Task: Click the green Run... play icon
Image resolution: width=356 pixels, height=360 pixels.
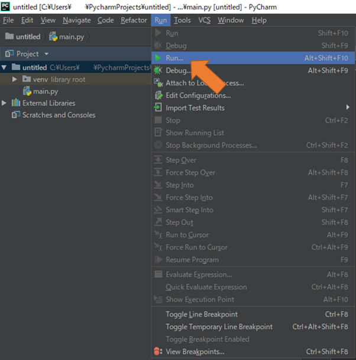Action: 158,58
